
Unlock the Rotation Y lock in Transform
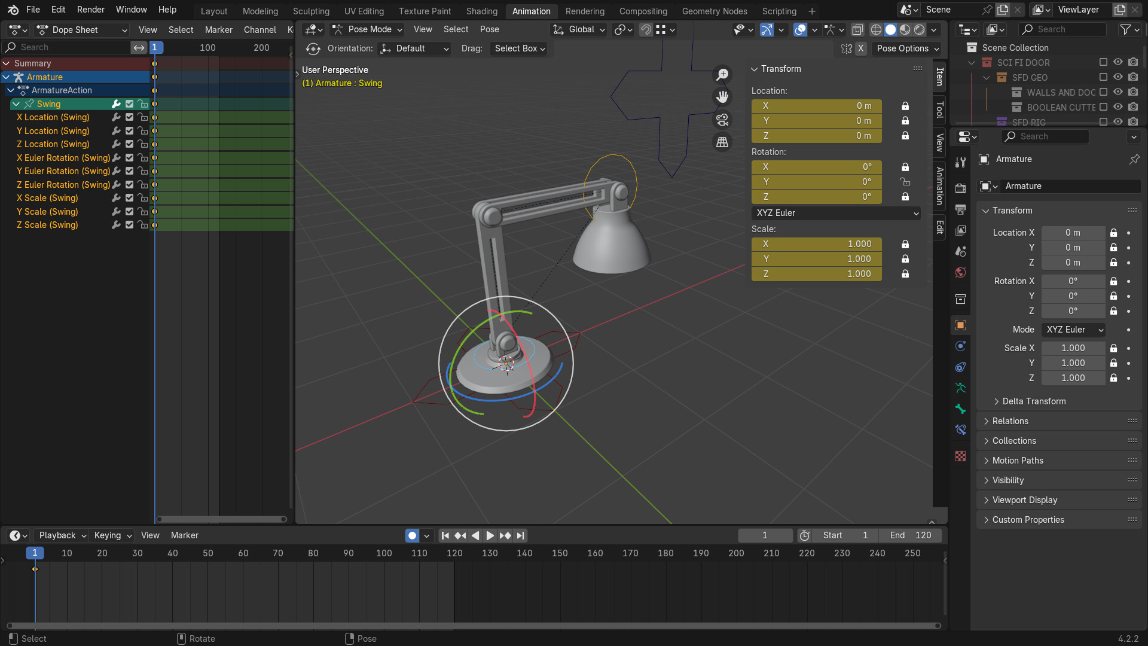coord(905,182)
